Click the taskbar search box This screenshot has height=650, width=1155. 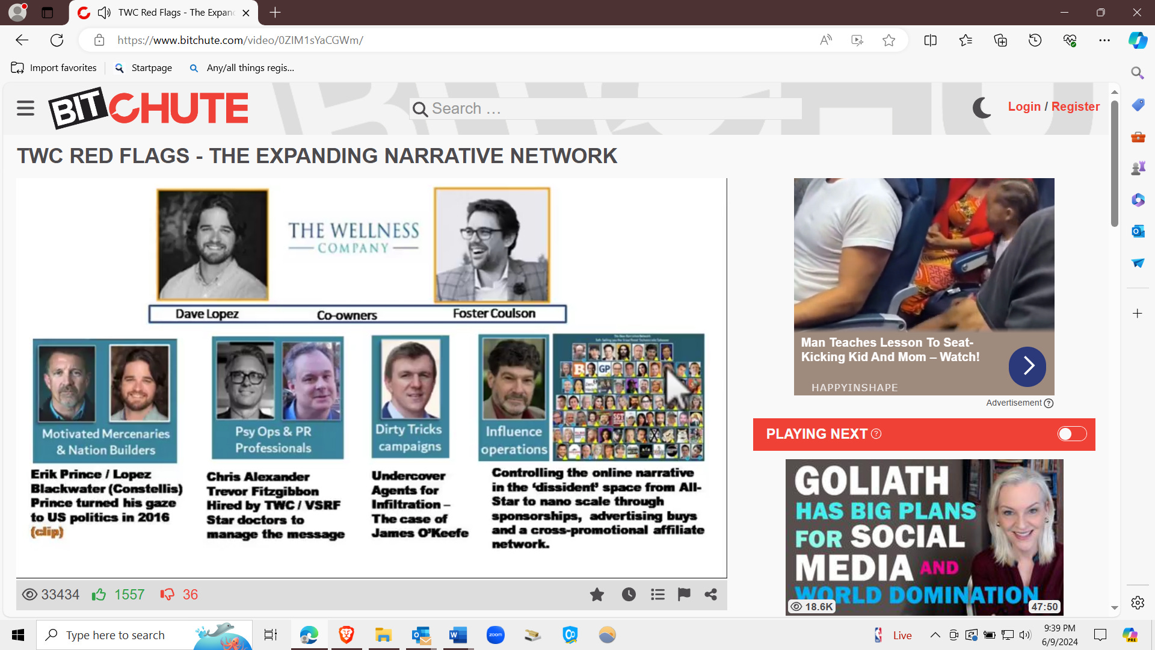click(x=144, y=635)
